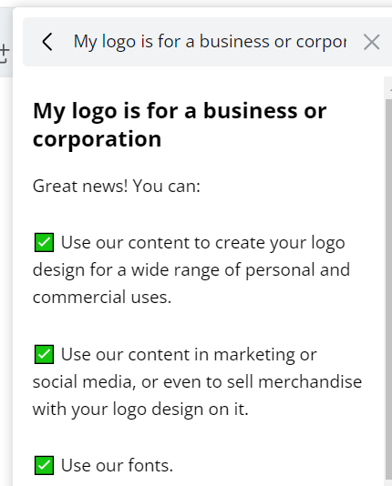This screenshot has width=392, height=486.
Task: Click the partially visible plus icon at left edge
Action: coord(5,54)
